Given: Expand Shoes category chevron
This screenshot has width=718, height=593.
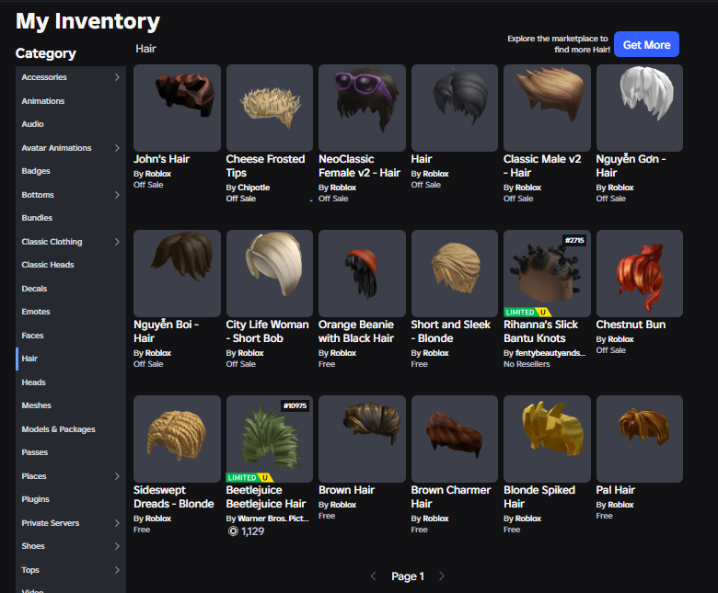Looking at the screenshot, I should point(117,546).
